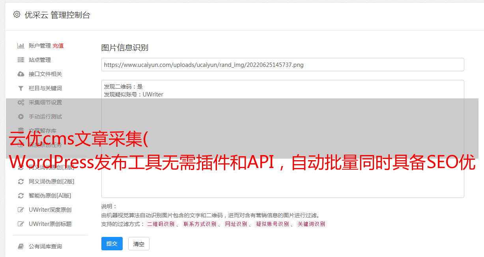Click the cloud upload icon for 接口文件相关
Viewport: 484px width, 257px height.
[21, 74]
